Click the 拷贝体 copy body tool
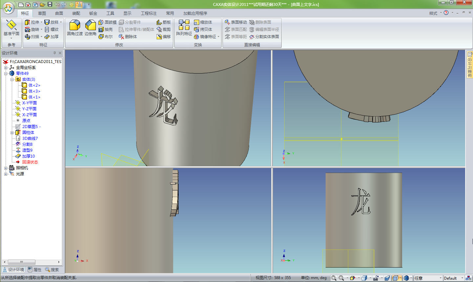Viewport: 473px width, 282px height. click(203, 30)
